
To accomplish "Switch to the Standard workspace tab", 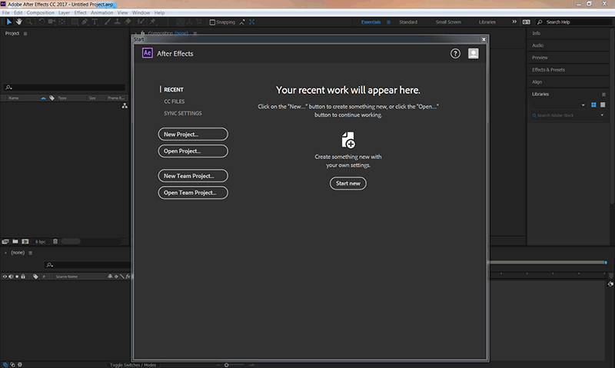I will click(408, 22).
